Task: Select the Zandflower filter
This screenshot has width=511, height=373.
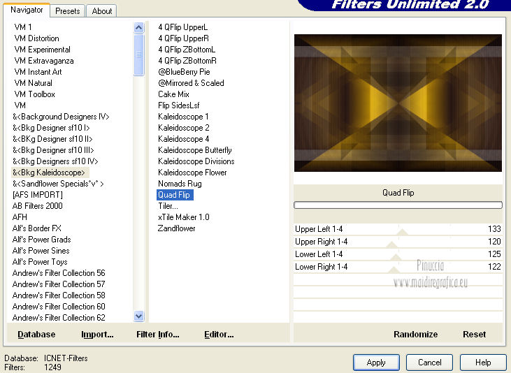Action: pyautogui.click(x=176, y=228)
